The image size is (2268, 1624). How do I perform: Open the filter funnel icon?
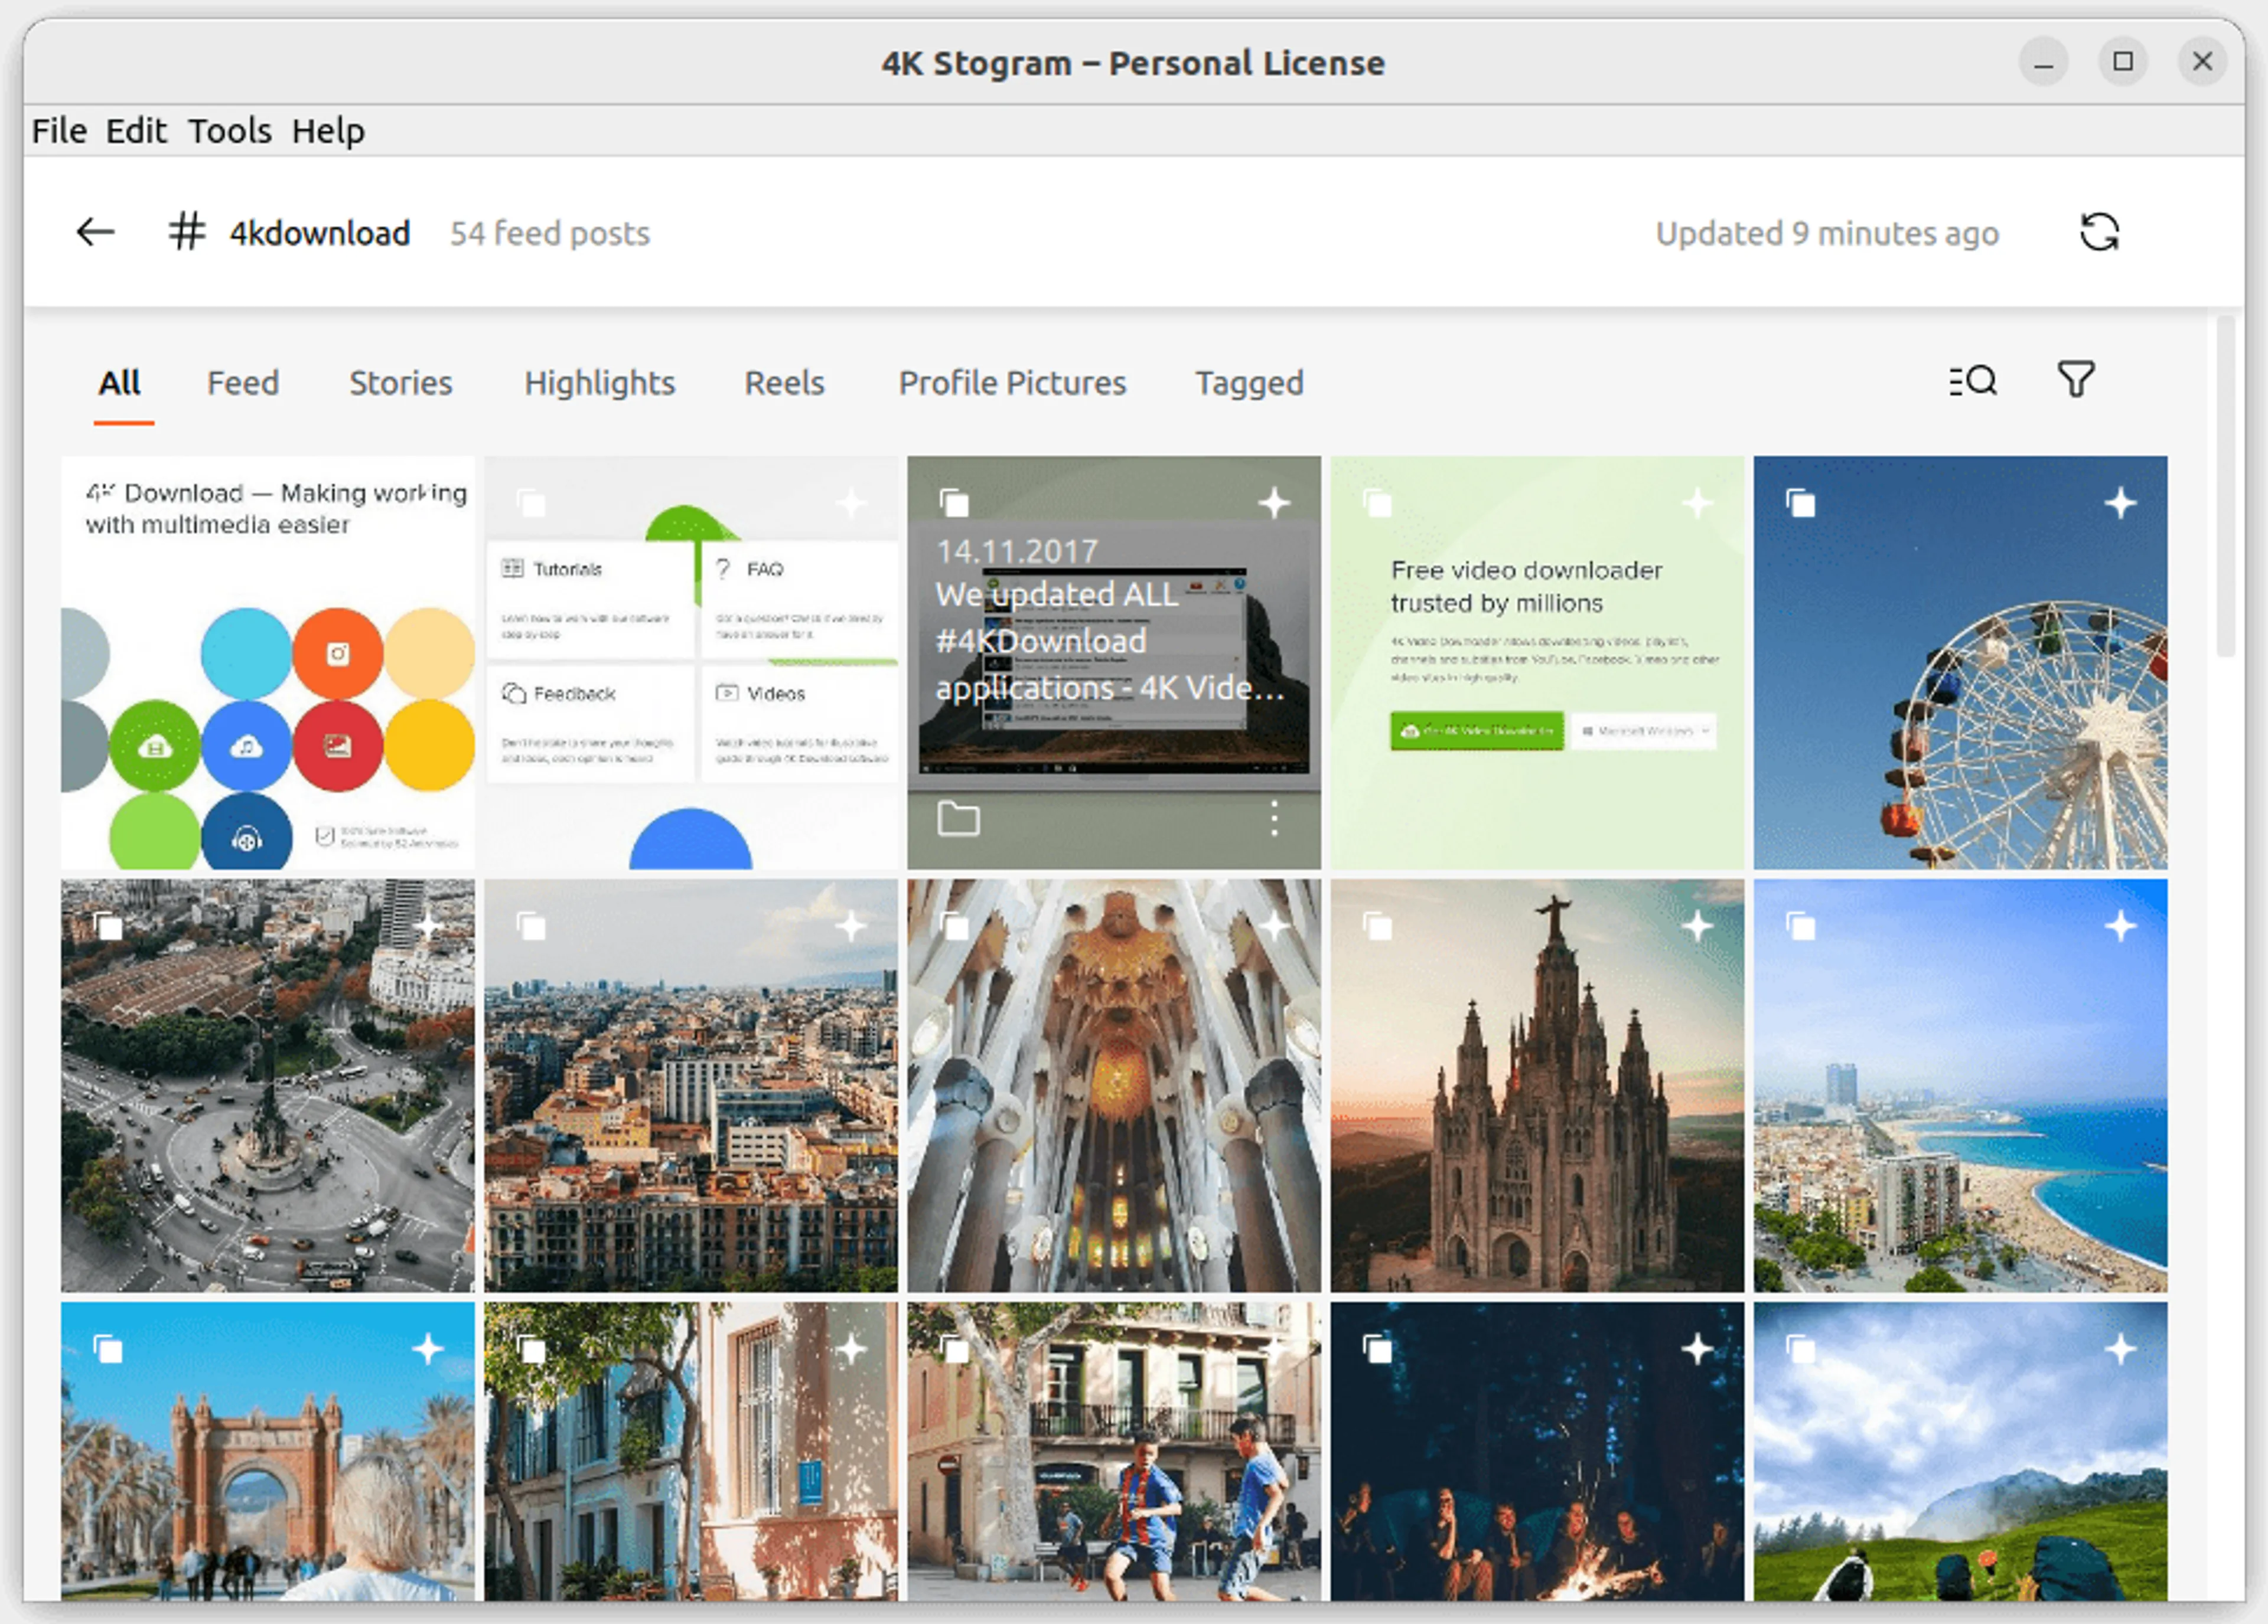(x=2075, y=380)
